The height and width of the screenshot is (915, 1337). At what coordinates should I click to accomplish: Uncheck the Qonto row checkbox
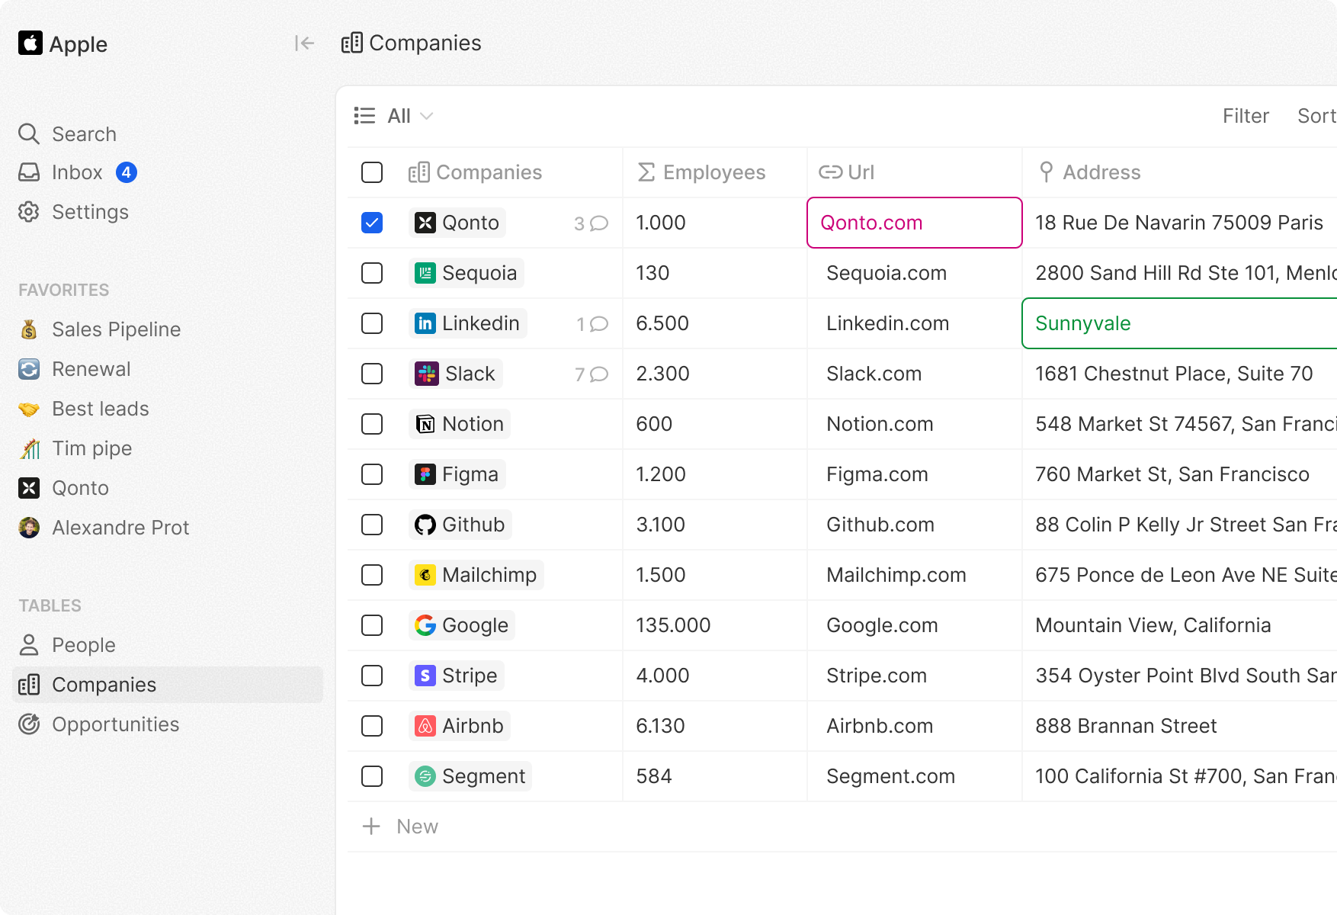372,223
